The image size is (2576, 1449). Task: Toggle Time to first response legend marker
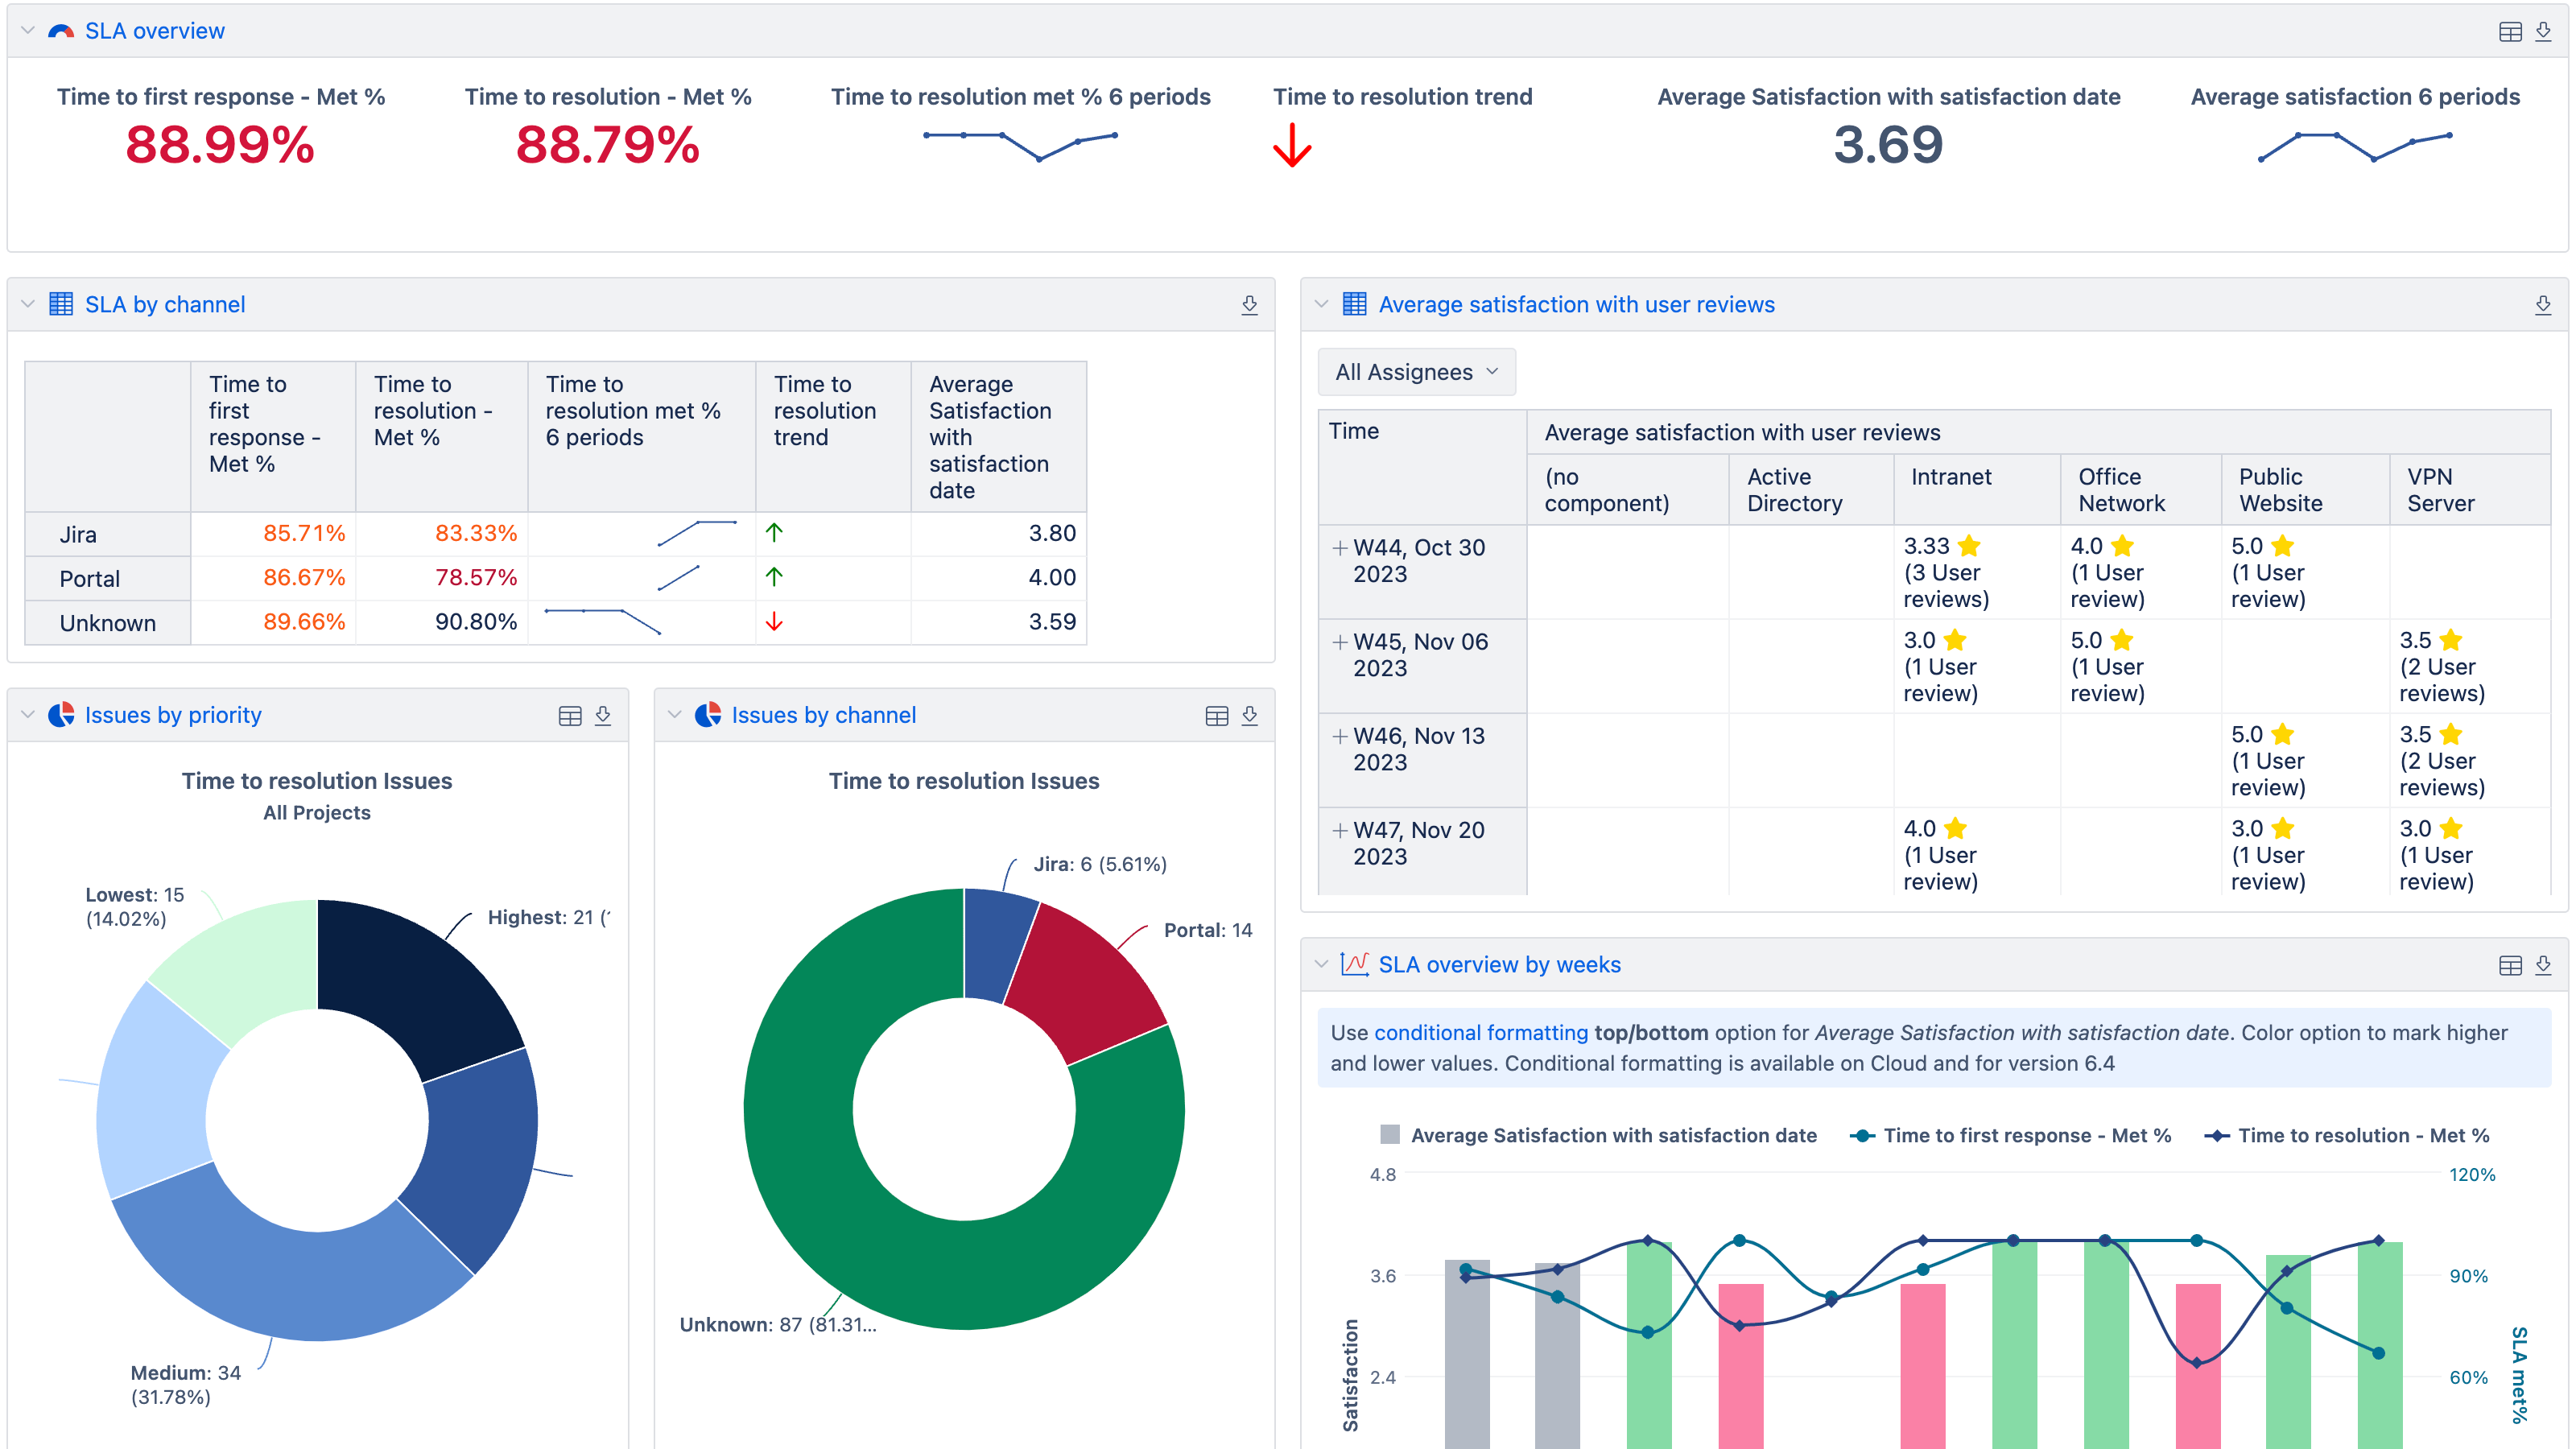tap(1862, 1135)
